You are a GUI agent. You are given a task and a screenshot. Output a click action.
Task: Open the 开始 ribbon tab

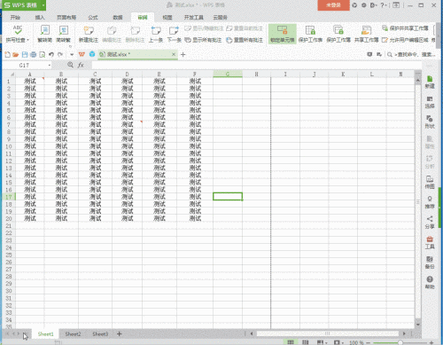15,18
